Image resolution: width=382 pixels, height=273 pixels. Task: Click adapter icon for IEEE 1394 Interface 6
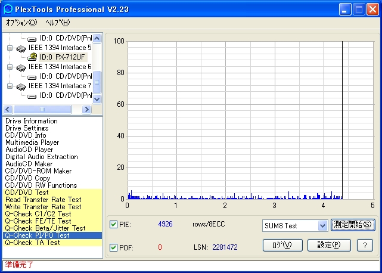pos(21,67)
